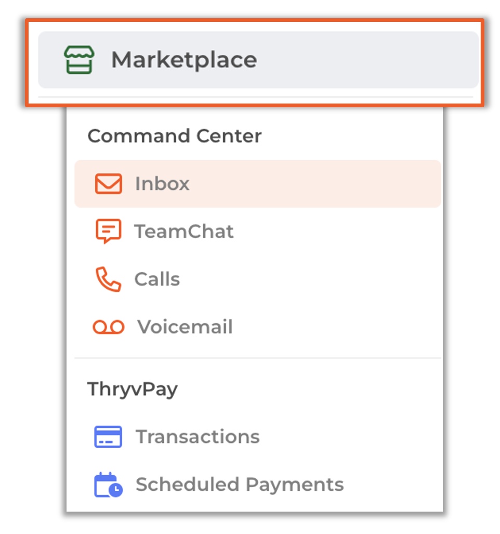The height and width of the screenshot is (534, 500).
Task: Open the Marketplace menu entry
Action: (184, 60)
